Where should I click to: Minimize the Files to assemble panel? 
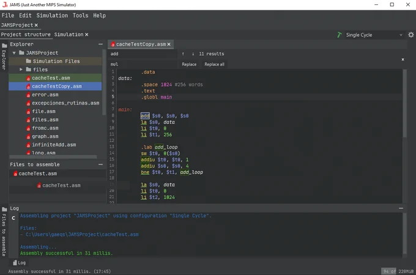[x=100, y=164]
